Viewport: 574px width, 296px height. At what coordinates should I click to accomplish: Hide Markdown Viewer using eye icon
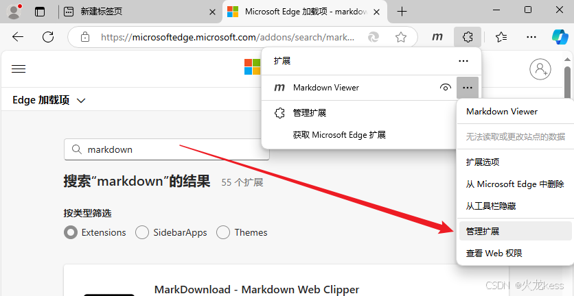click(445, 88)
